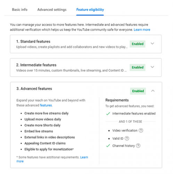Click the Enabled badge for Advanced features
173x174 pixels.
point(138,91)
